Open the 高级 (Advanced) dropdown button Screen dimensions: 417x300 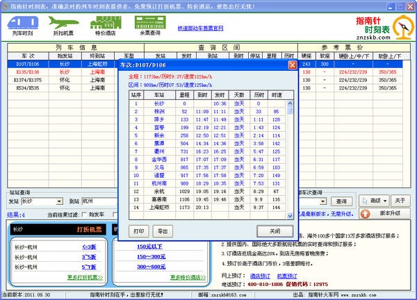tap(375, 201)
